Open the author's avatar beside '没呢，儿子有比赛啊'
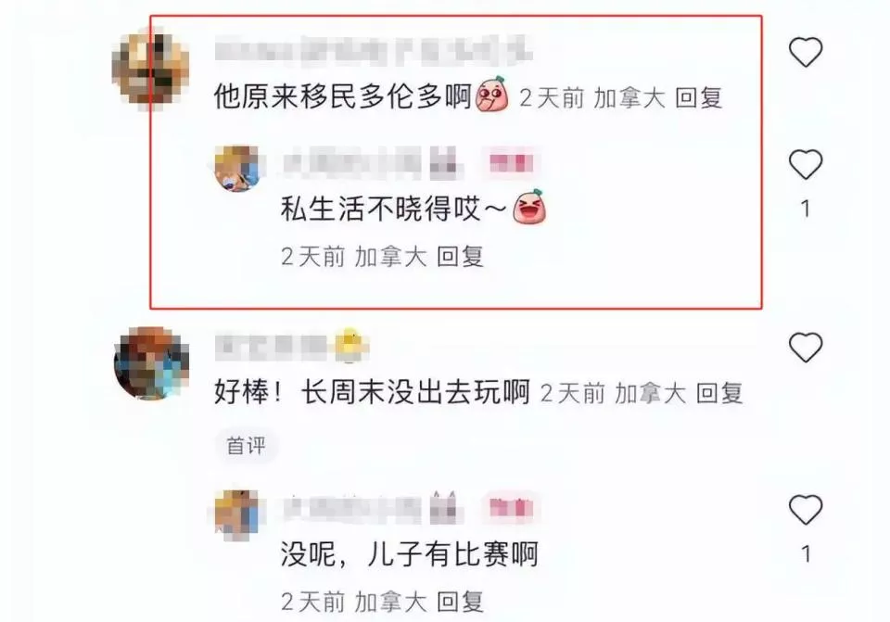Image resolution: width=890 pixels, height=622 pixels. pos(236,514)
